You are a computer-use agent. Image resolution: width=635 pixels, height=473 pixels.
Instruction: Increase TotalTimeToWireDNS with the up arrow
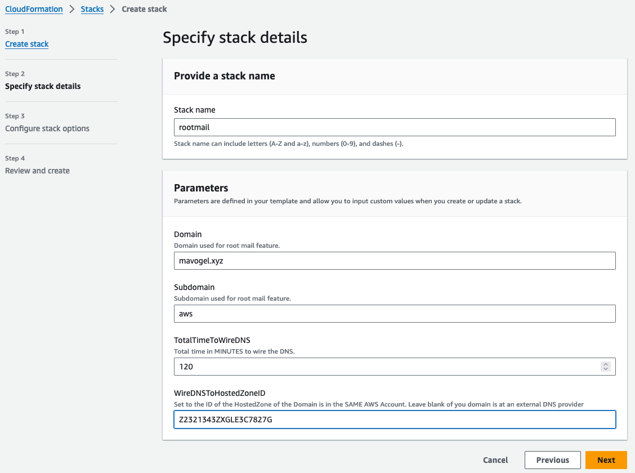click(x=606, y=364)
